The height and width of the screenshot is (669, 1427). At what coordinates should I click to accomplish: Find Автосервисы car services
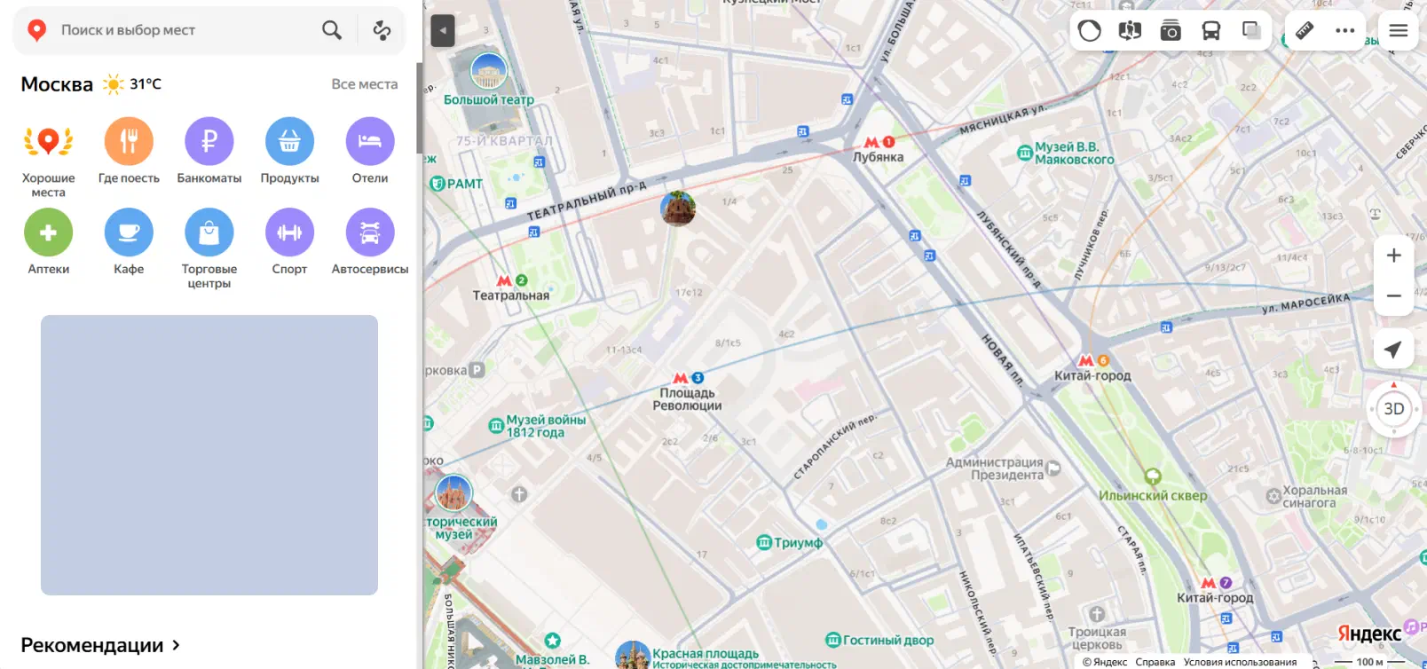[370, 241]
